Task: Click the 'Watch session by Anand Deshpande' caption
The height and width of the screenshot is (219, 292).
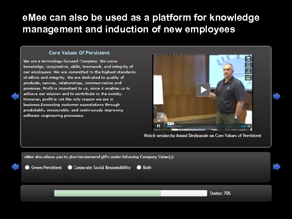Action: point(202,135)
